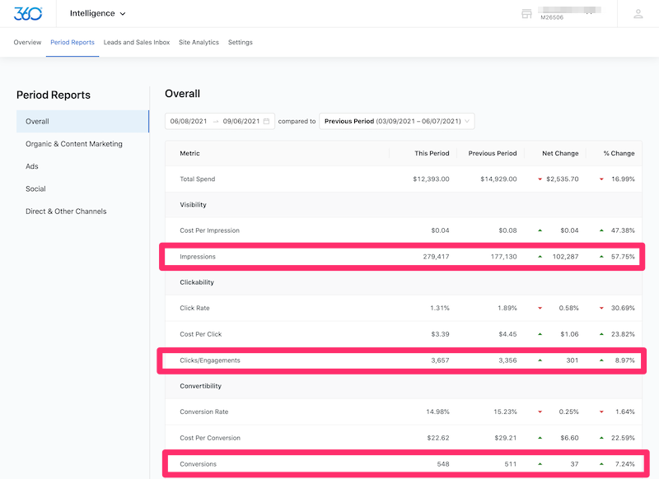Click the red down arrow beside $2,535.70

click(540, 179)
